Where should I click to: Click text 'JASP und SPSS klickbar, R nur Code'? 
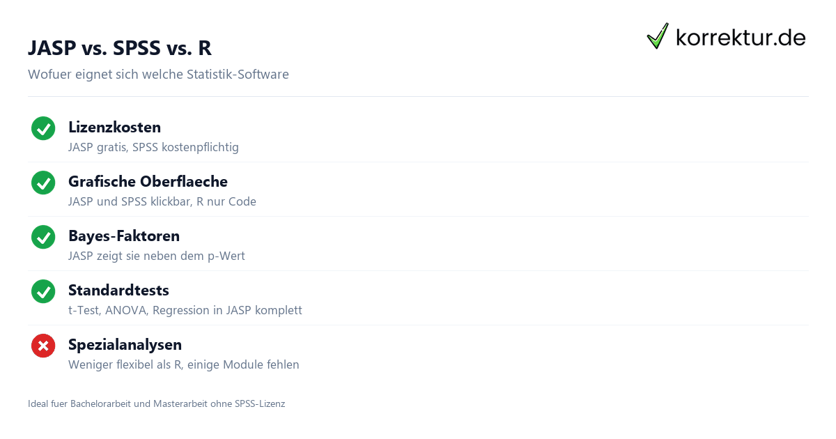(x=162, y=201)
